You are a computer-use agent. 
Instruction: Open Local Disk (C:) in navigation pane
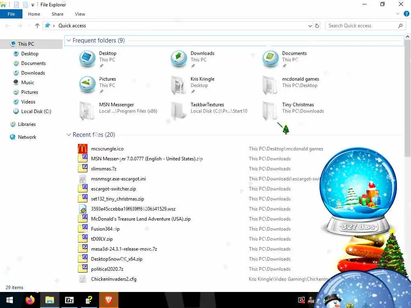36,111
